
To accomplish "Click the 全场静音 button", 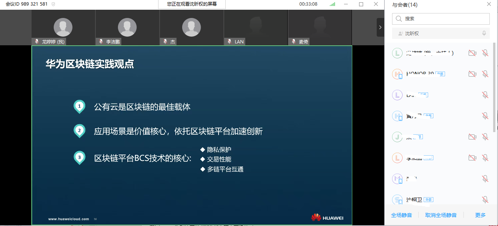I will pyautogui.click(x=401, y=215).
